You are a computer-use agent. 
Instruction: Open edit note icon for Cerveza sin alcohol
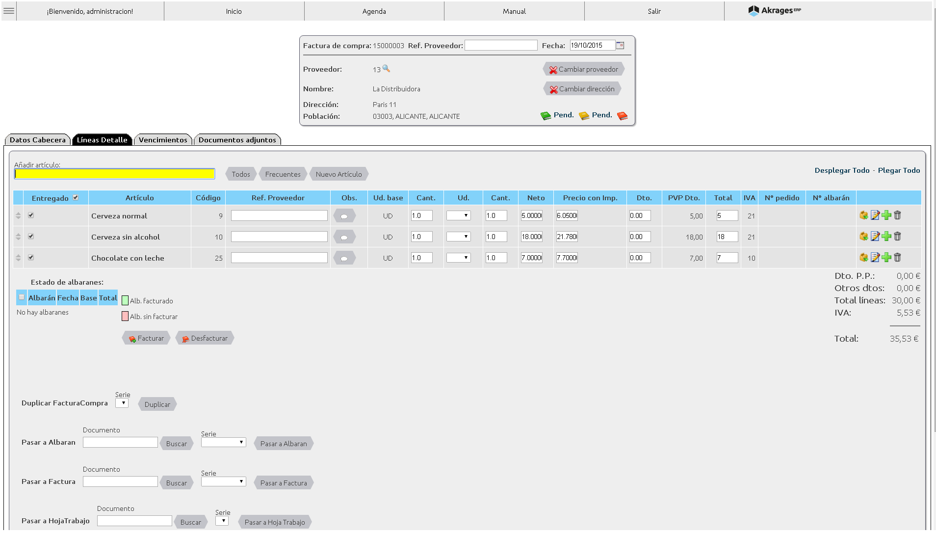[875, 237]
